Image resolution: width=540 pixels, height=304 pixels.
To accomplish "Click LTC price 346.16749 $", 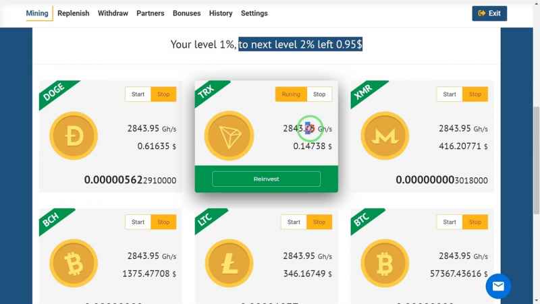I will [x=308, y=274].
